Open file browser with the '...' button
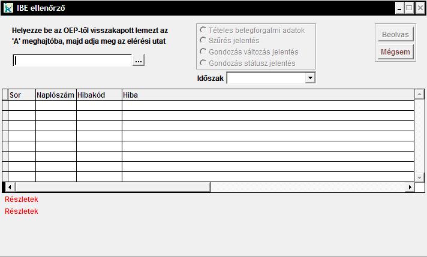Screen dimensions: 427x257 click(139, 61)
